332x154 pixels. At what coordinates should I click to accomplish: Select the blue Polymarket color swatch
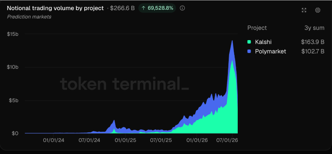click(x=249, y=51)
